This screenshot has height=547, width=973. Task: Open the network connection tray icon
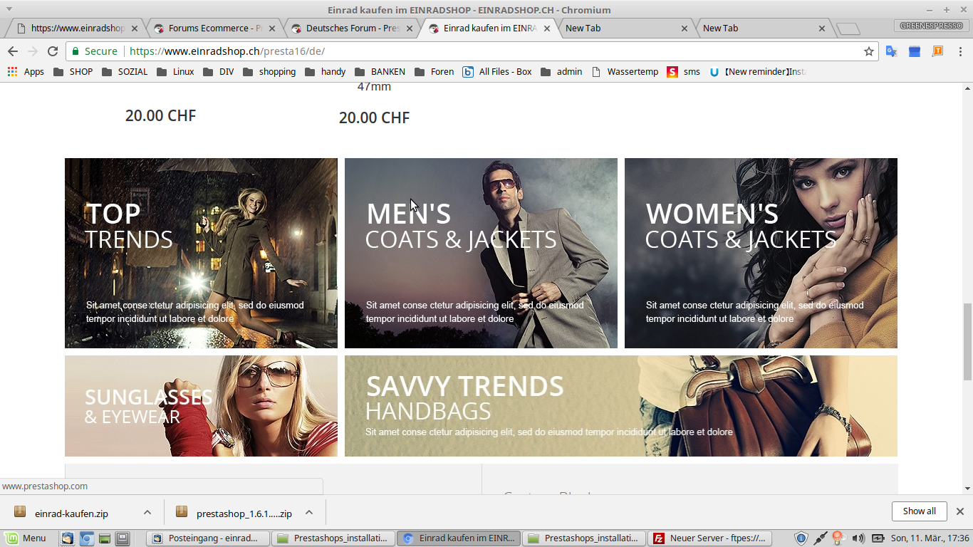821,538
